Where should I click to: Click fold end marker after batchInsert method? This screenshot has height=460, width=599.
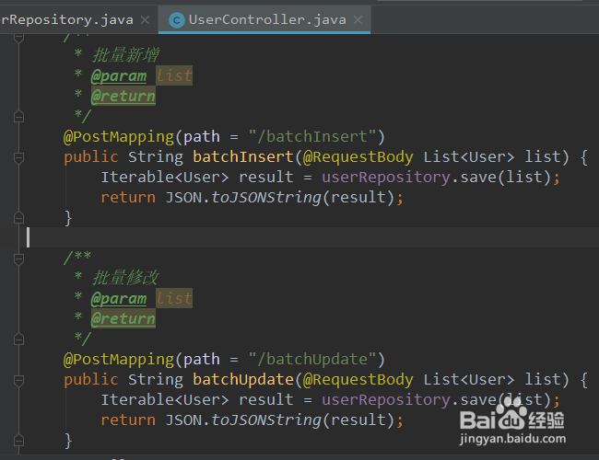click(x=18, y=218)
